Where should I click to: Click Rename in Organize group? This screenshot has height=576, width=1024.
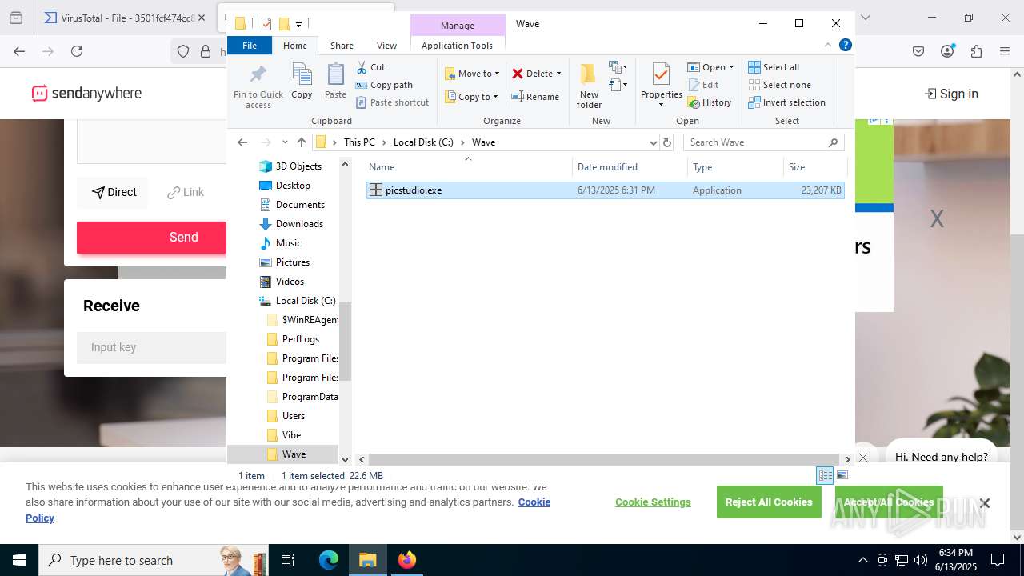pos(535,97)
